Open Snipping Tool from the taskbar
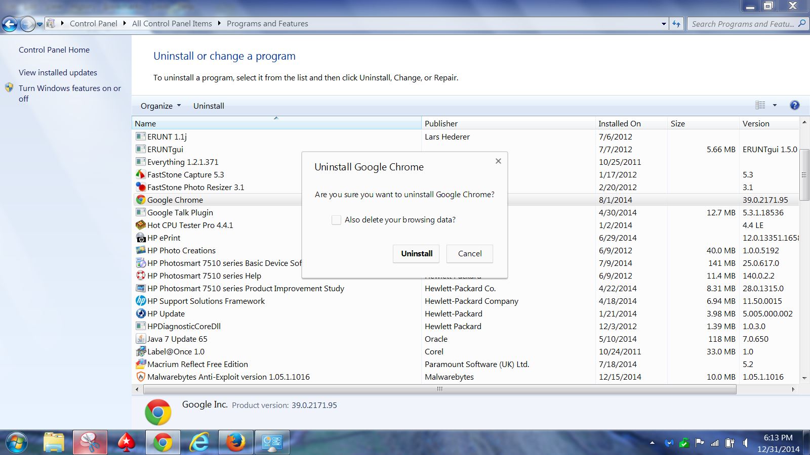 pyautogui.click(x=90, y=443)
